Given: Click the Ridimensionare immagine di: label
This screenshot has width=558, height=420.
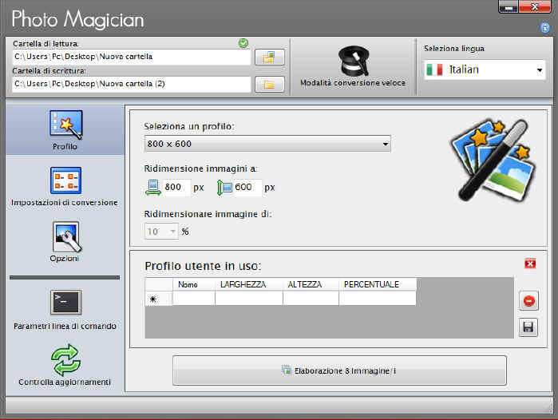Looking at the screenshot, I should [208, 214].
